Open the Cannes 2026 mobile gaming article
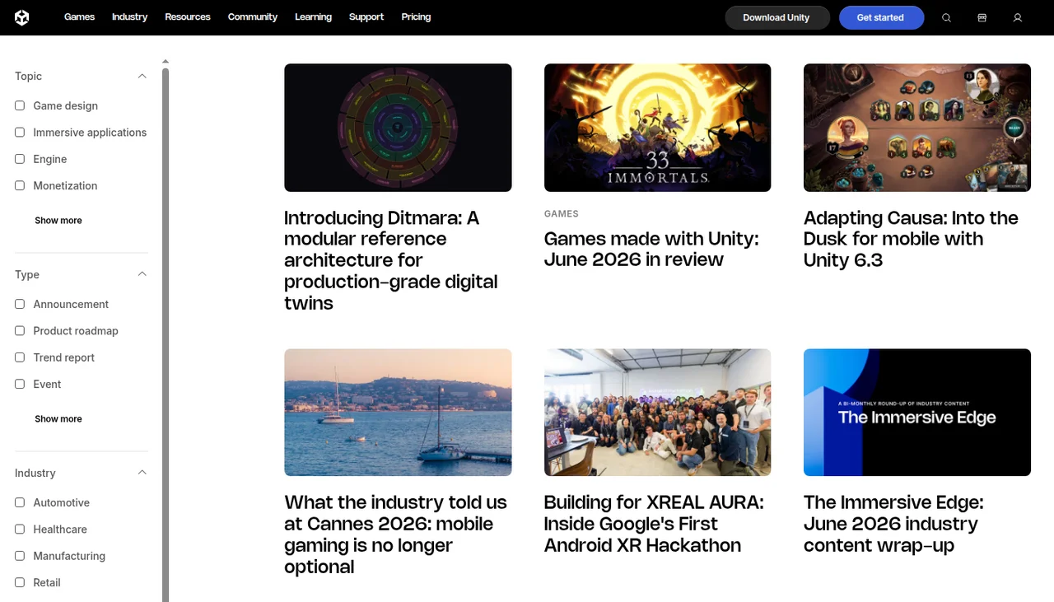The width and height of the screenshot is (1054, 602). pyautogui.click(x=395, y=534)
